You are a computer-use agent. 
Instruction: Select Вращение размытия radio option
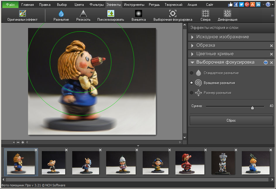pyautogui.click(x=192, y=83)
